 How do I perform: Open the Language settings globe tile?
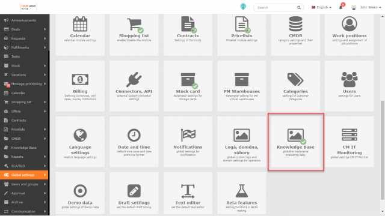(x=80, y=142)
